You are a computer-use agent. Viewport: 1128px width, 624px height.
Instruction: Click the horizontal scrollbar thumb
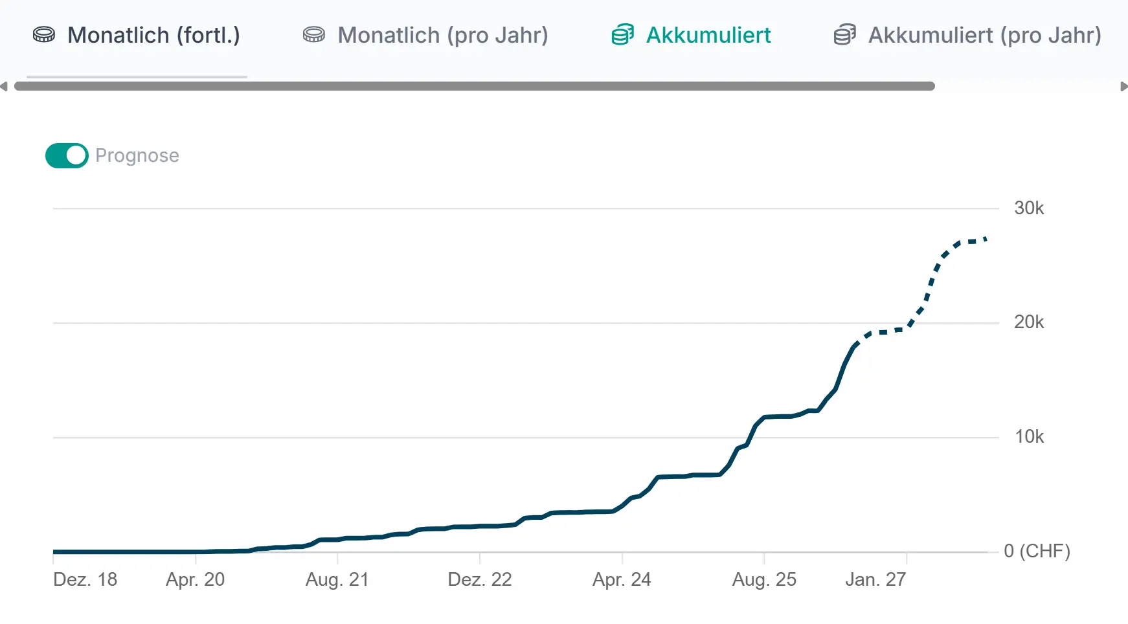point(475,86)
